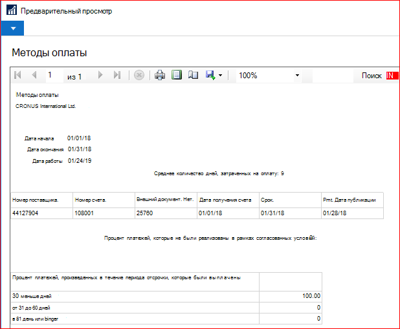Go to previous report page
The height and width of the screenshot is (329, 400).
(x=34, y=75)
